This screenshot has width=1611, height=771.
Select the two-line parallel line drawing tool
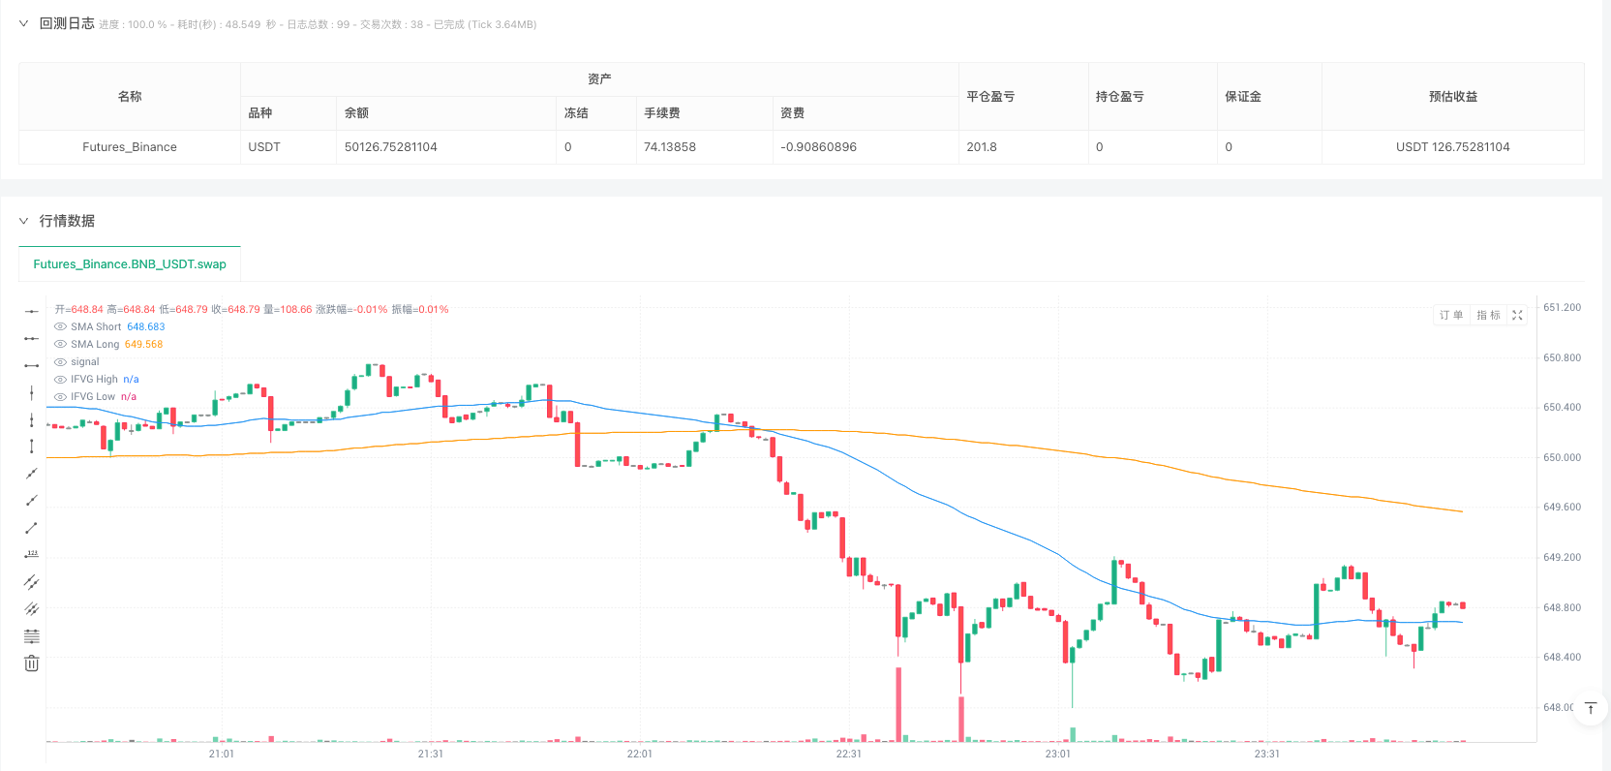pos(32,582)
